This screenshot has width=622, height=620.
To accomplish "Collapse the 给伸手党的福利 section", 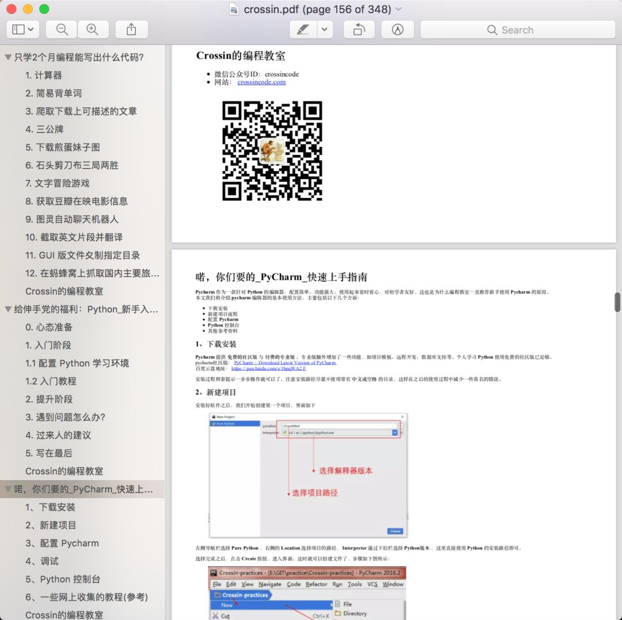I will tap(8, 309).
